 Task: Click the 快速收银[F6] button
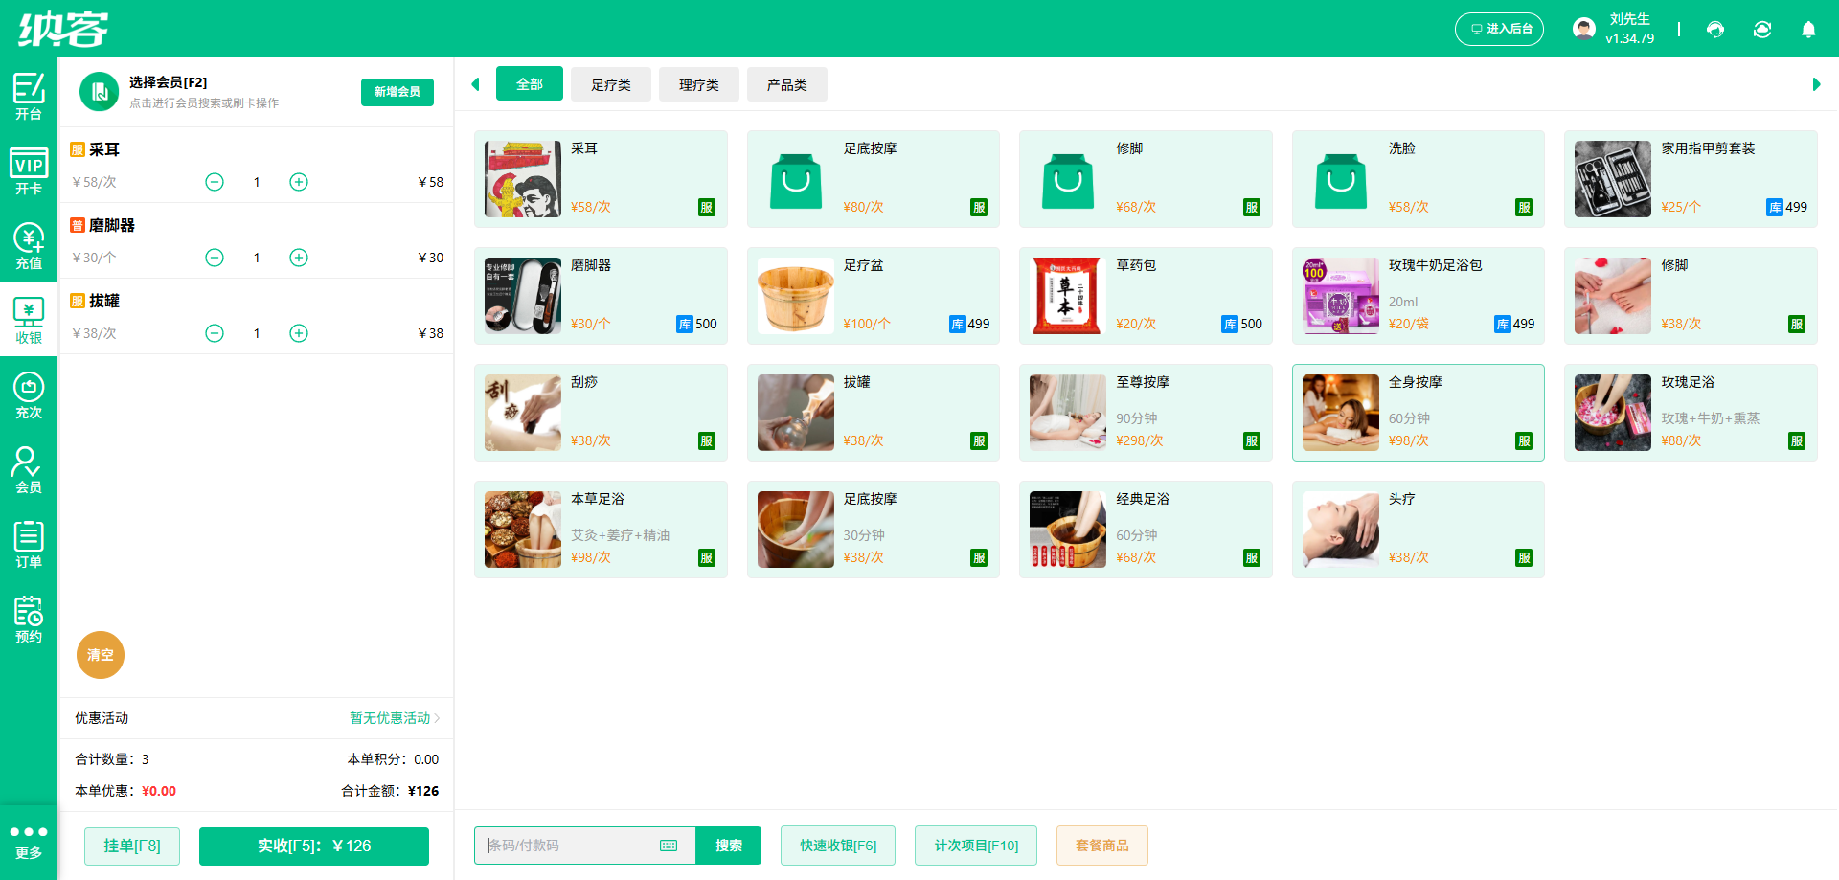pyautogui.click(x=838, y=846)
